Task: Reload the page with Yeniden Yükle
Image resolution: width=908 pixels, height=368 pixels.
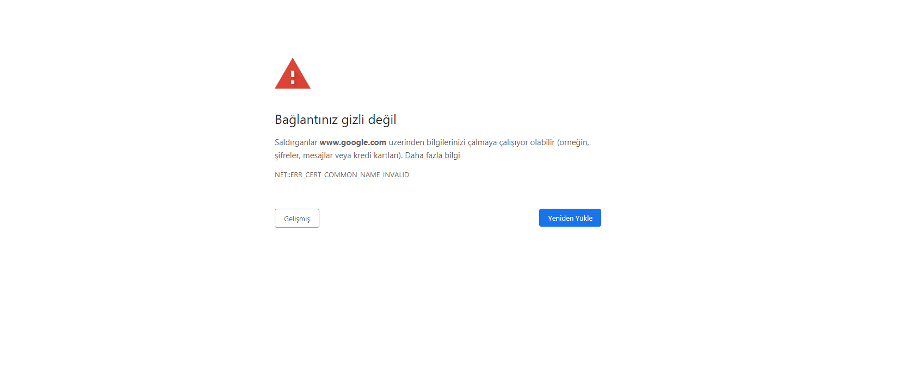Action: point(570,218)
